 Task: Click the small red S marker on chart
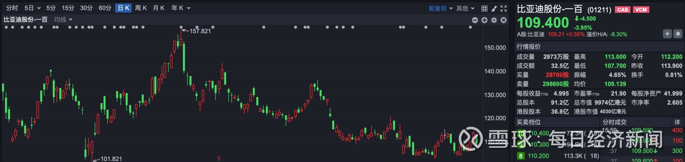219,158
